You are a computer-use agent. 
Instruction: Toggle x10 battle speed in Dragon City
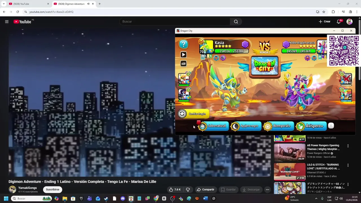tap(183, 64)
